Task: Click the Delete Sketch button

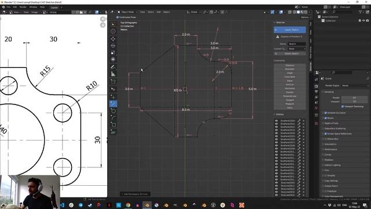Action: [x=290, y=53]
